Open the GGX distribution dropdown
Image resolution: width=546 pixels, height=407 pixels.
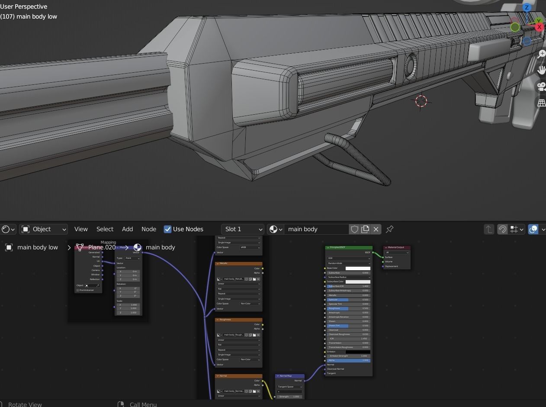click(x=349, y=258)
